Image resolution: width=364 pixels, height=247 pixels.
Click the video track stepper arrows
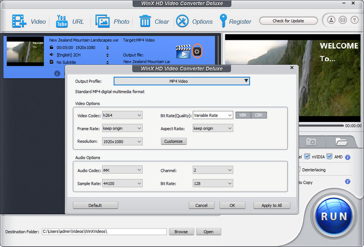pyautogui.click(x=108, y=48)
